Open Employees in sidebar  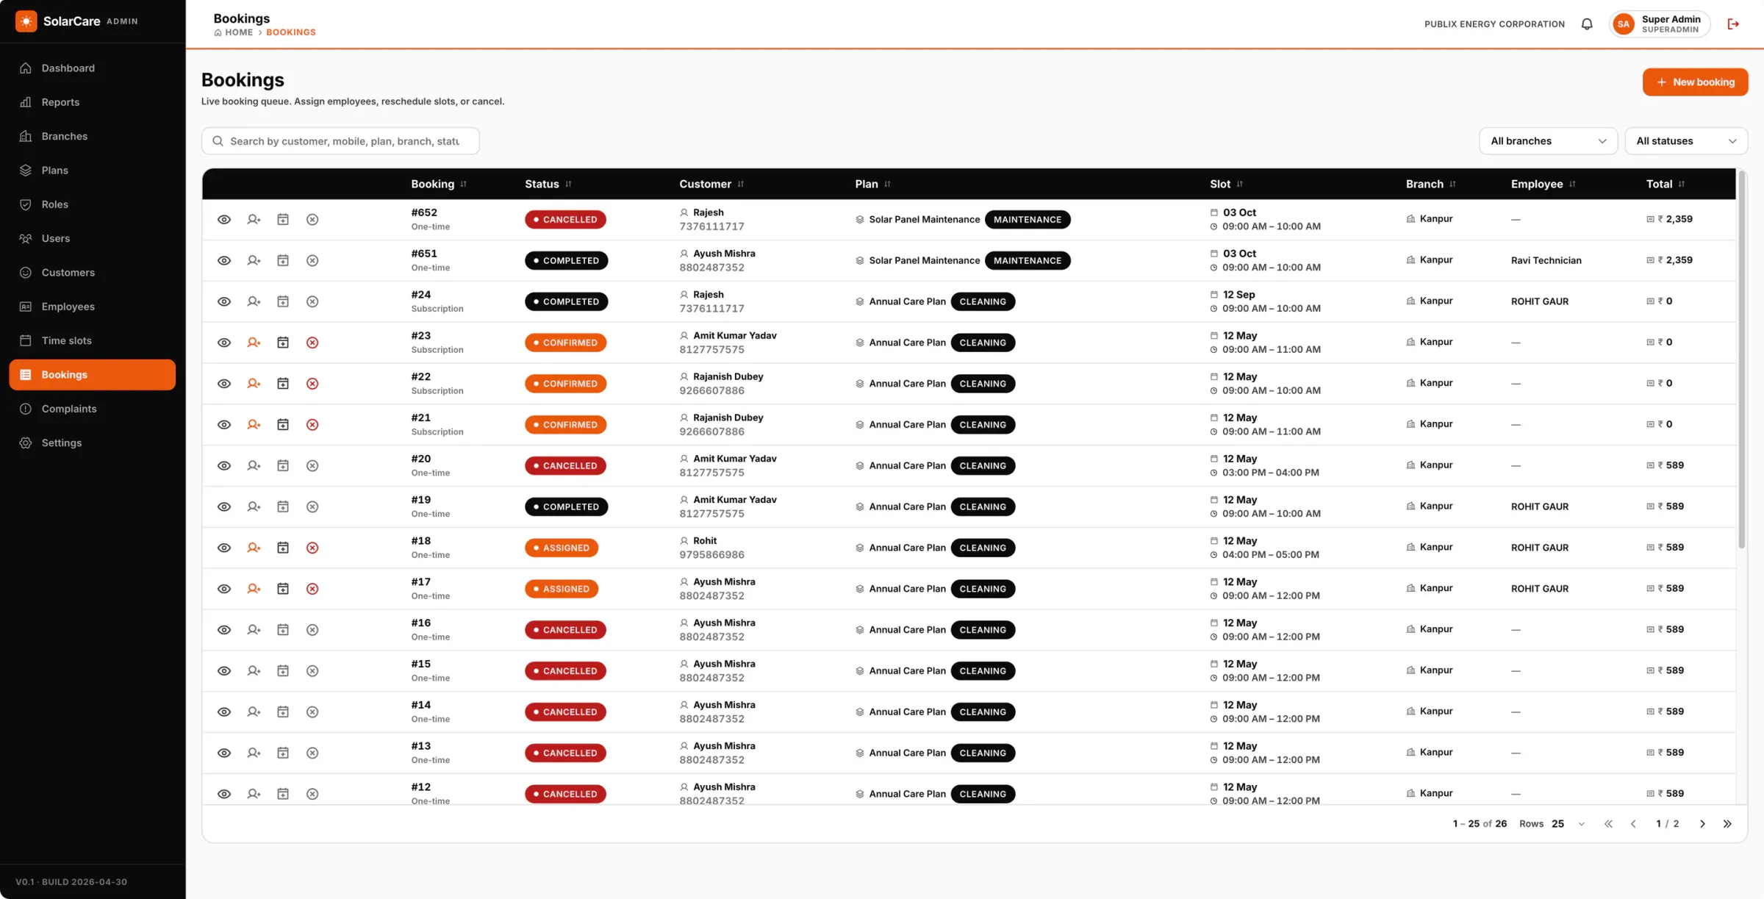click(93, 307)
